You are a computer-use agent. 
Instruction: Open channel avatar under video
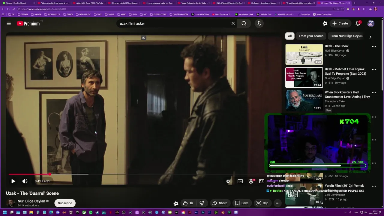(x=11, y=203)
